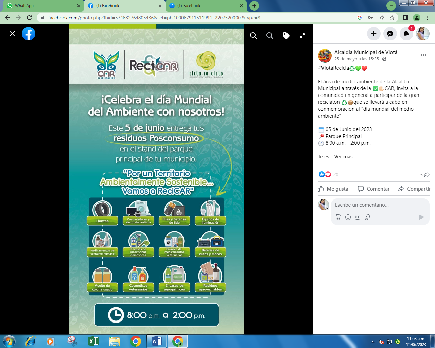Viewport: 435px width, 348px height.
Task: Insert an avatar sticker in comment
Action: (x=338, y=217)
